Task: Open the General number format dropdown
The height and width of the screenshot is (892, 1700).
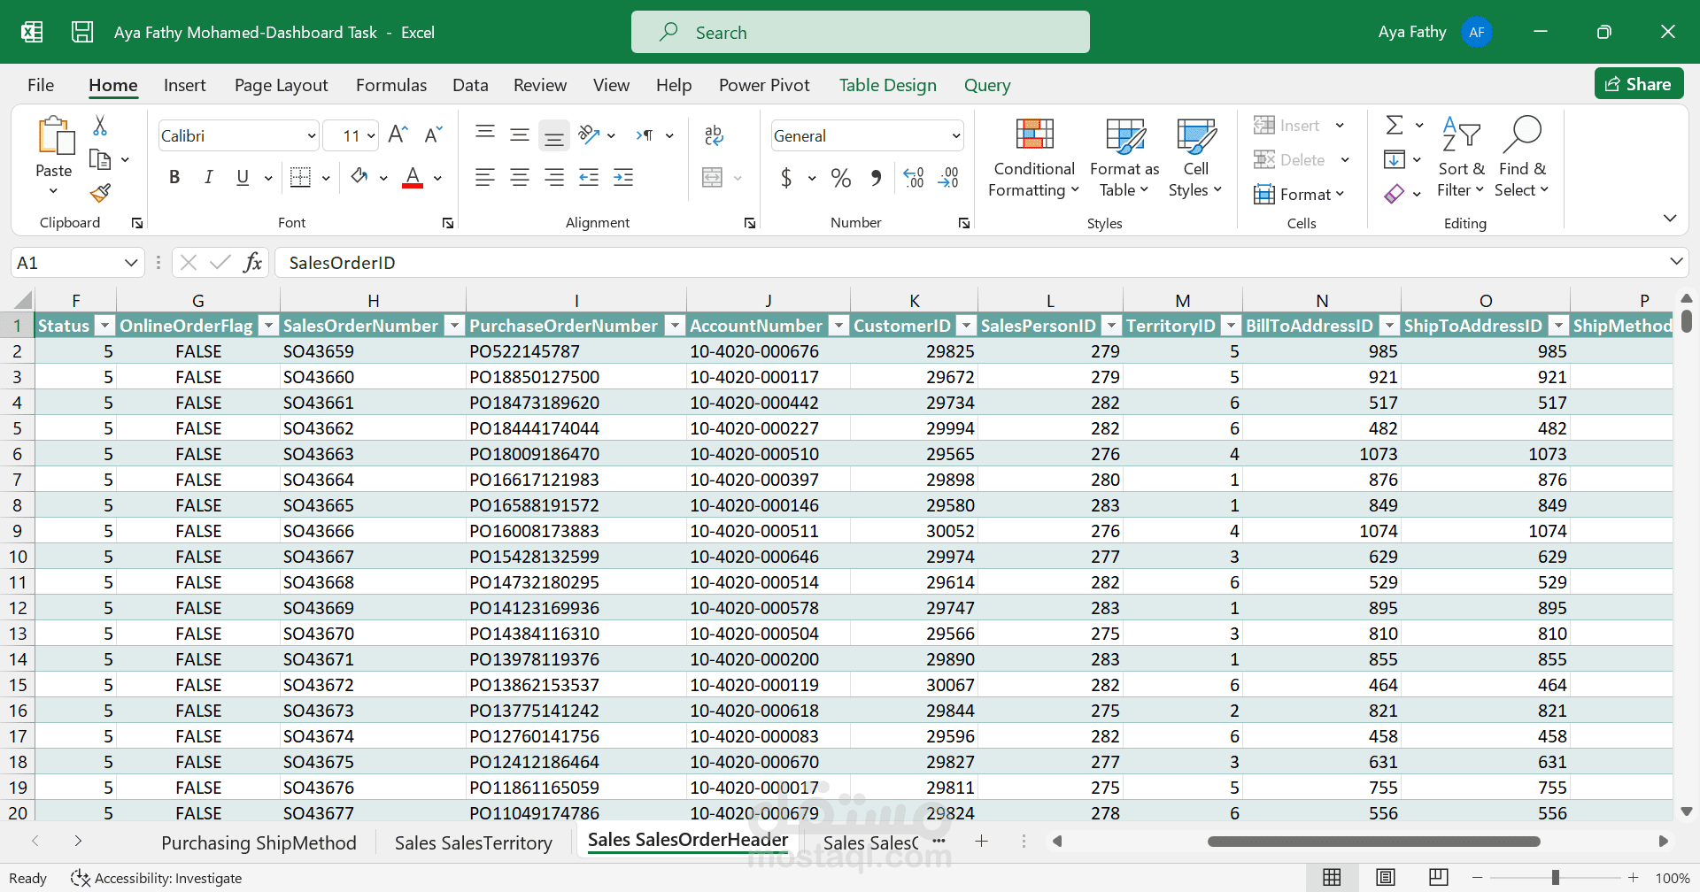Action: [x=955, y=136]
